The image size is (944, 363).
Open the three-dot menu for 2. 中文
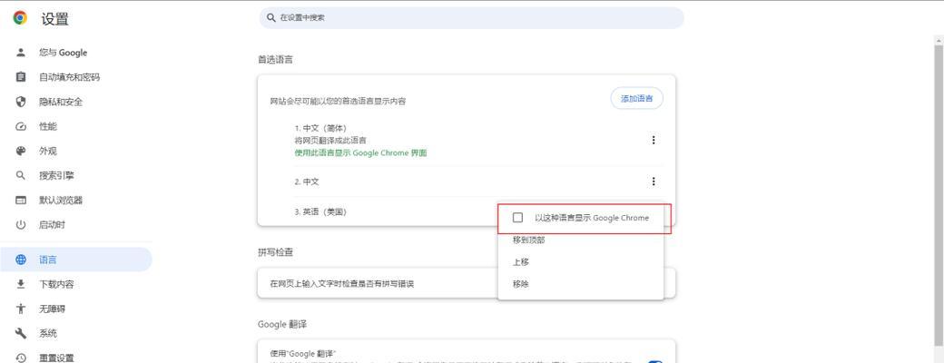(x=654, y=181)
